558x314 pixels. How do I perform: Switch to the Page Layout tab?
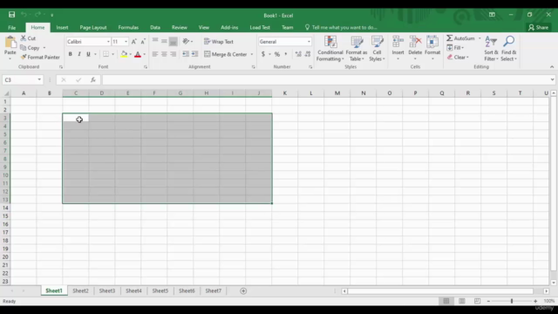[x=93, y=27]
